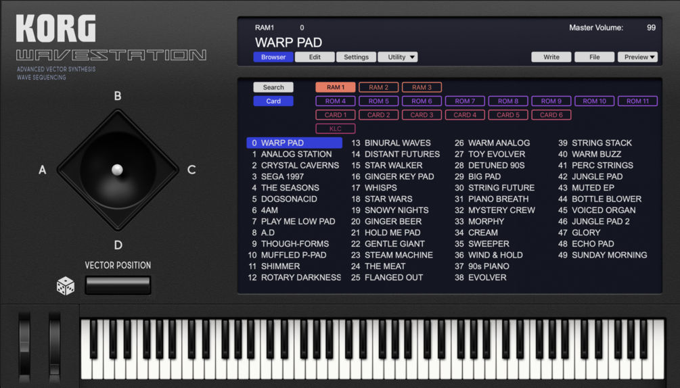The image size is (680, 388).
Task: Select the RAM 1 bank
Action: [x=336, y=87]
